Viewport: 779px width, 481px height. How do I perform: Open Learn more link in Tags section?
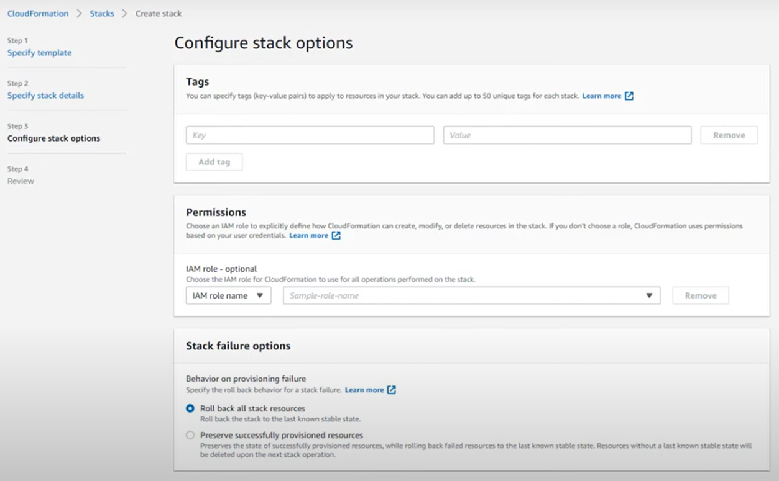pos(601,96)
